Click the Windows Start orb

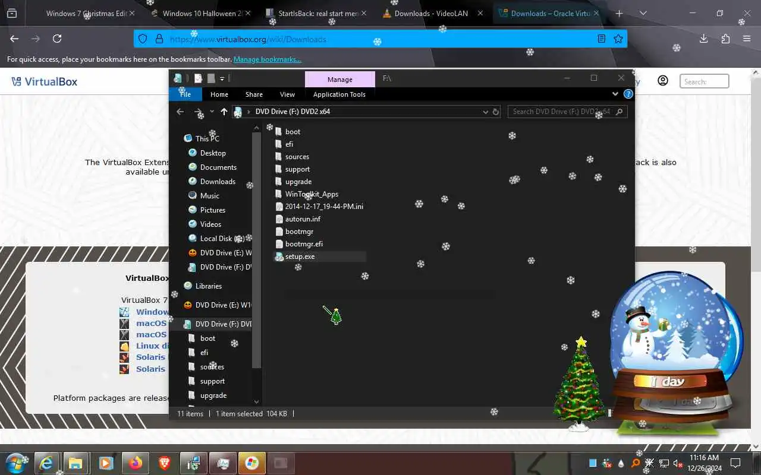(16, 463)
